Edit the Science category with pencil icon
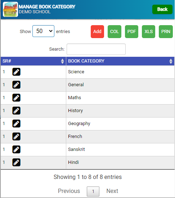This screenshot has width=175, height=198. point(16,72)
